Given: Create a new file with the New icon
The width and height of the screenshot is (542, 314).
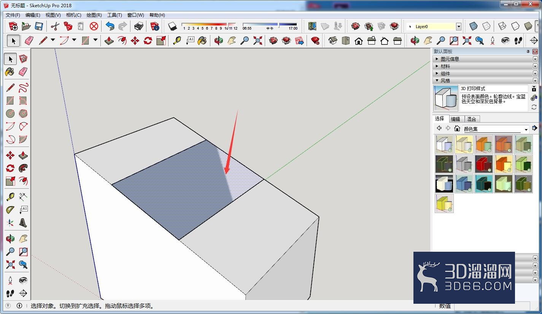Looking at the screenshot, I should coord(13,26).
